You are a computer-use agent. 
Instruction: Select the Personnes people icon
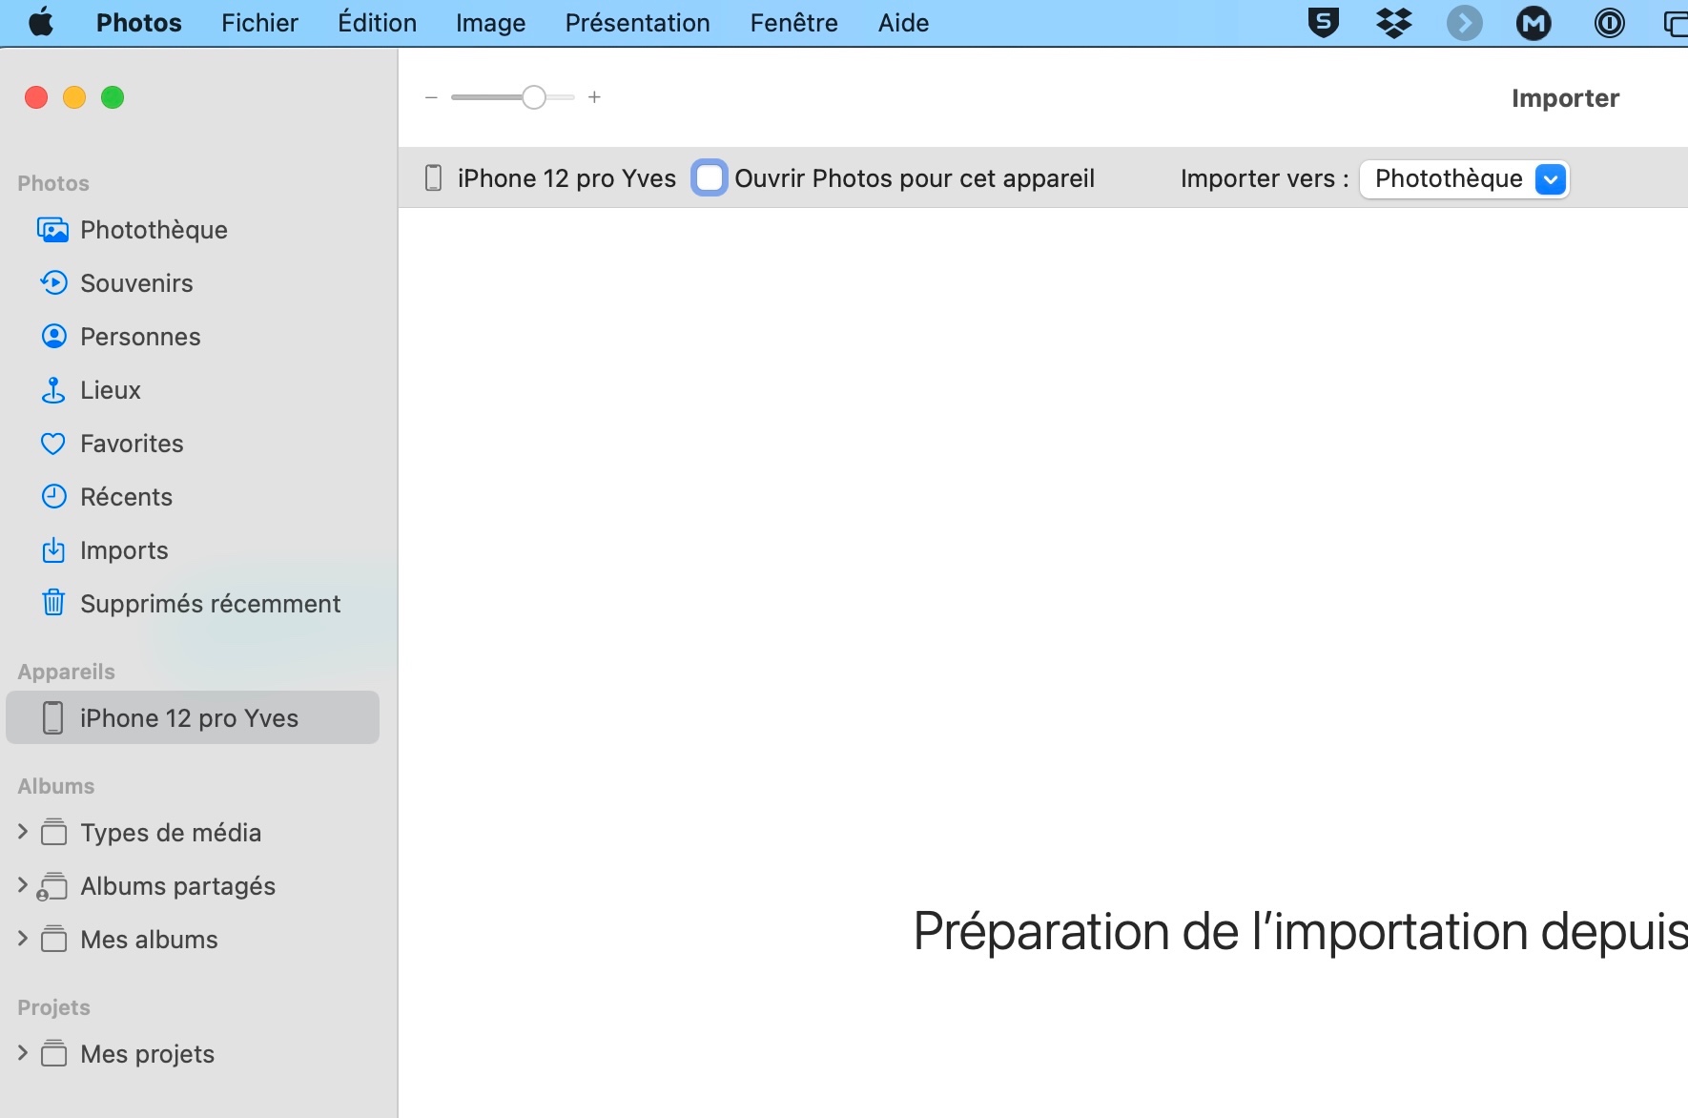(54, 337)
